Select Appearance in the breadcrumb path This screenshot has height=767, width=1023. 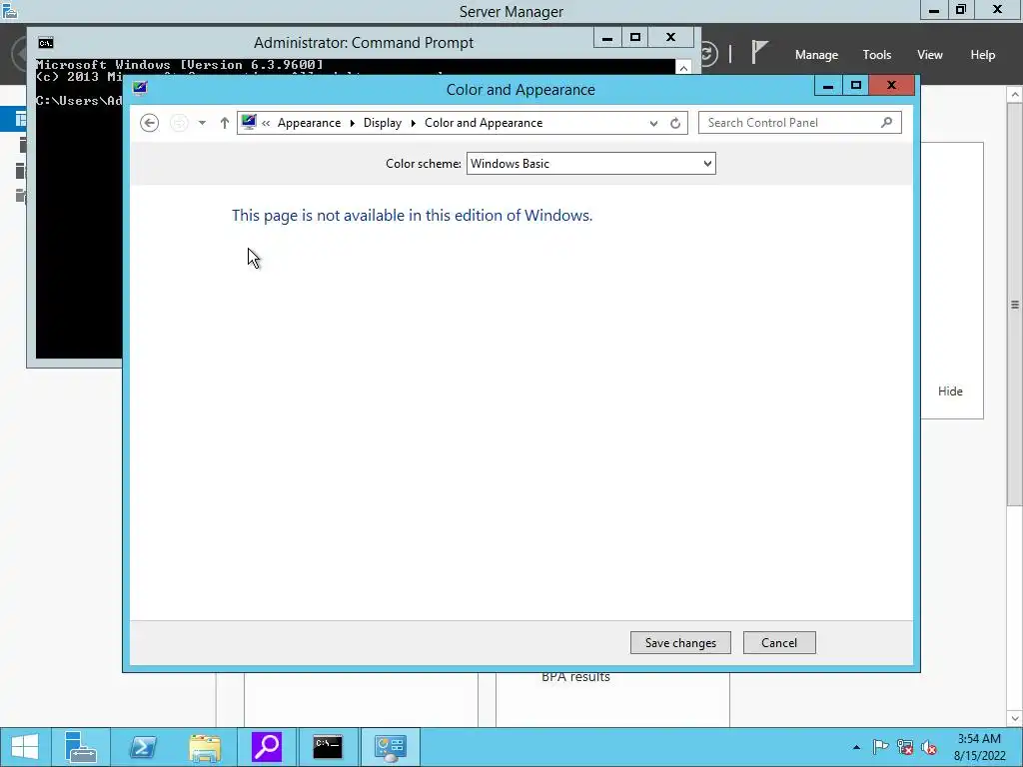tap(309, 123)
